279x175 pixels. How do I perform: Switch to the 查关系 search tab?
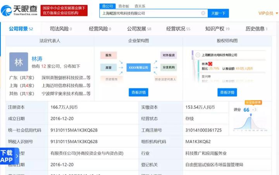(140, 6)
